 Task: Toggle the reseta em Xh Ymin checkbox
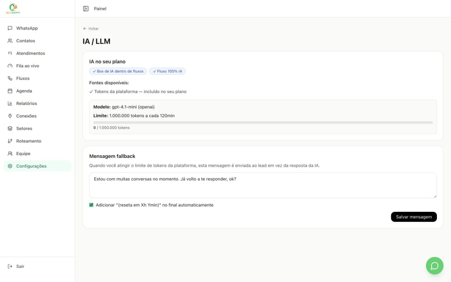point(92,205)
